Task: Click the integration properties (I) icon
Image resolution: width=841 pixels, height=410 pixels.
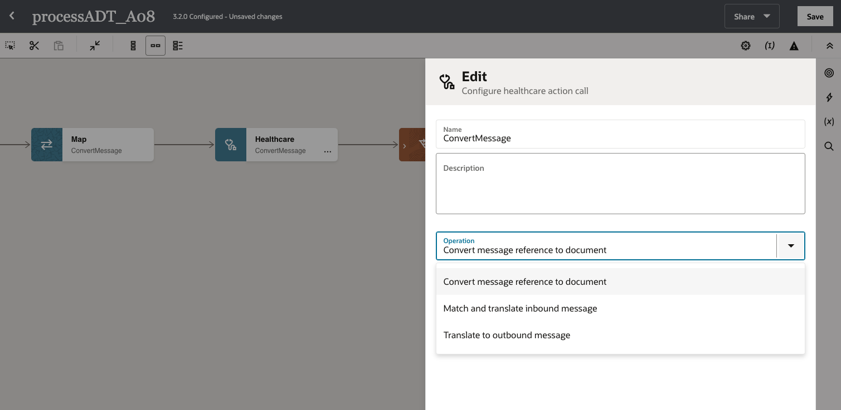Action: 770,46
